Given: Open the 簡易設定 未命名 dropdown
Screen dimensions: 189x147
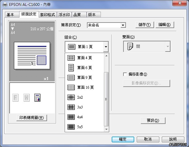Looking at the screenshot, I should 123,25.
